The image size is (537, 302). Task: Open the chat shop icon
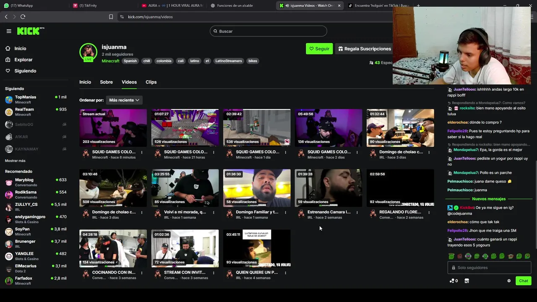pyautogui.click(x=467, y=281)
